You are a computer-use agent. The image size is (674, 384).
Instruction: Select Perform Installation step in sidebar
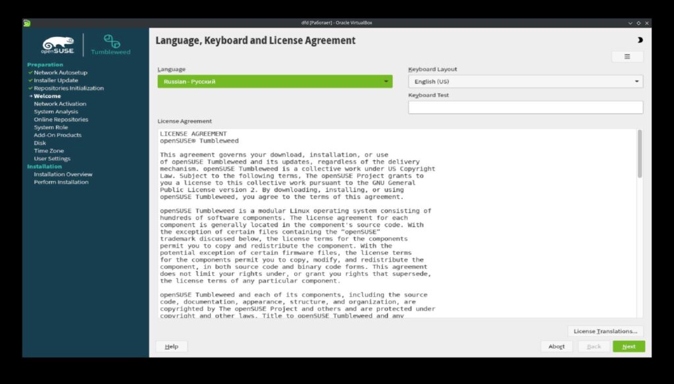point(61,182)
